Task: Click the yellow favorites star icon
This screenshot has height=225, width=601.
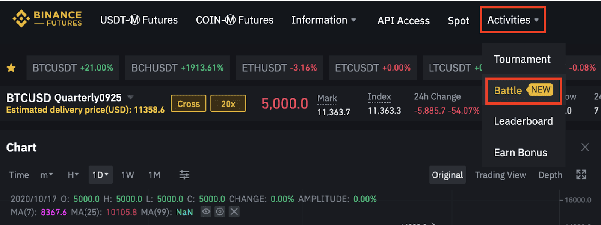Action: [11, 68]
